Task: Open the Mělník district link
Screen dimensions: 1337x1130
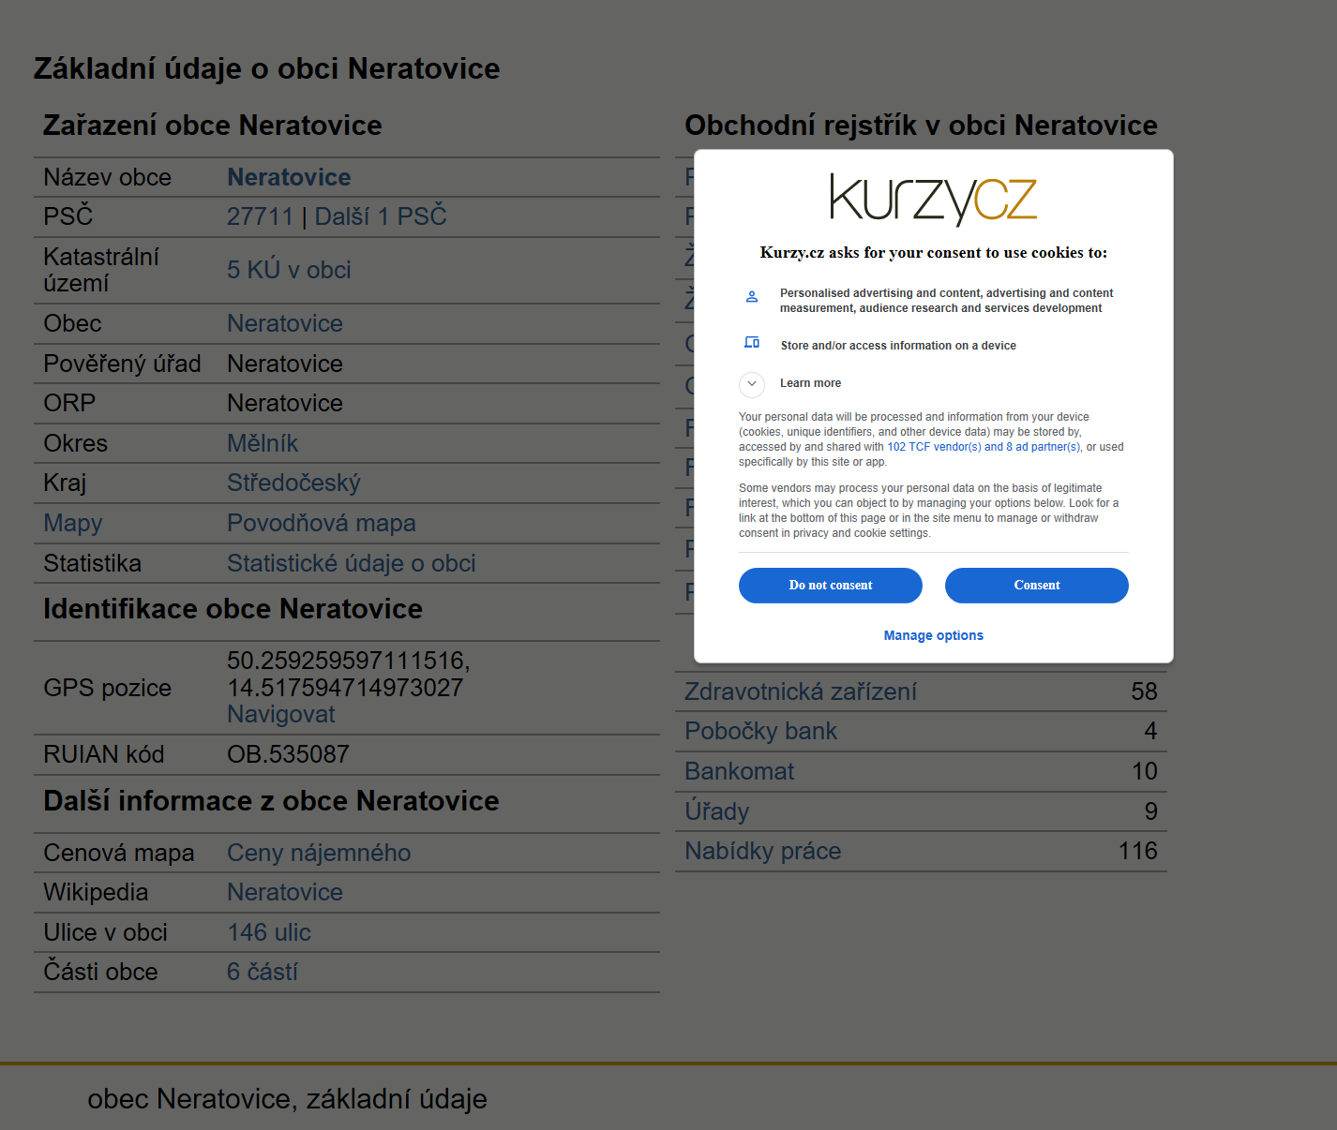Action: point(263,443)
